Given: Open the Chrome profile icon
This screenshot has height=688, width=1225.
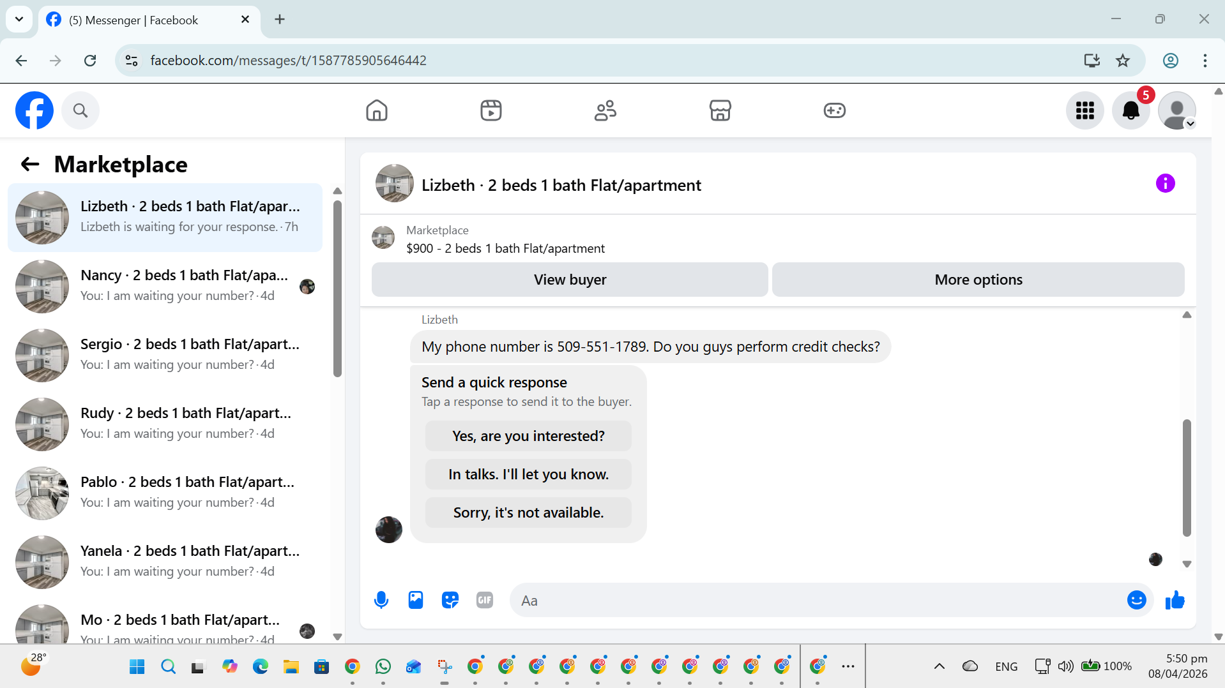Looking at the screenshot, I should (x=1171, y=61).
